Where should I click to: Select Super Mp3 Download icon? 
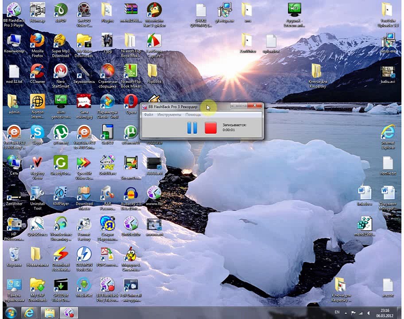click(61, 46)
